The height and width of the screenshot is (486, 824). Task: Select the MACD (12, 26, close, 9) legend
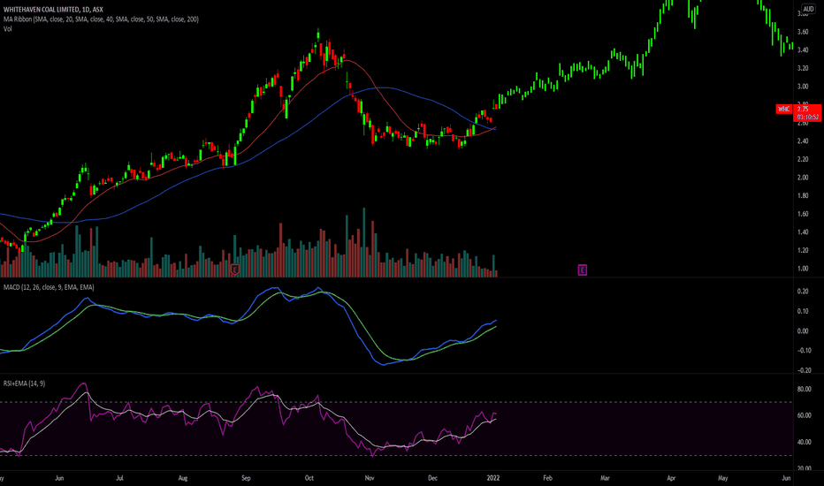click(49, 287)
